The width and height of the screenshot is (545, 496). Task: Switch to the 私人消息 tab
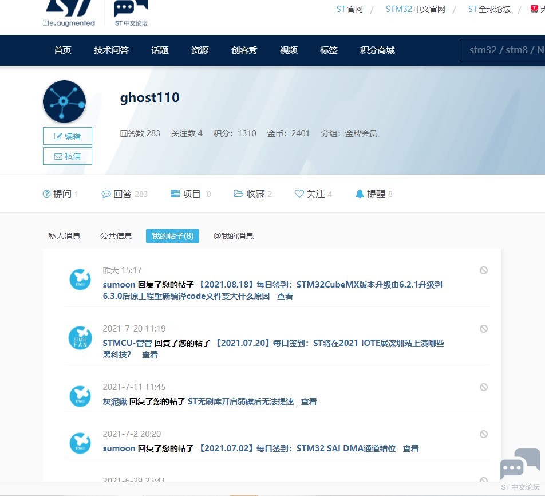pyautogui.click(x=64, y=236)
